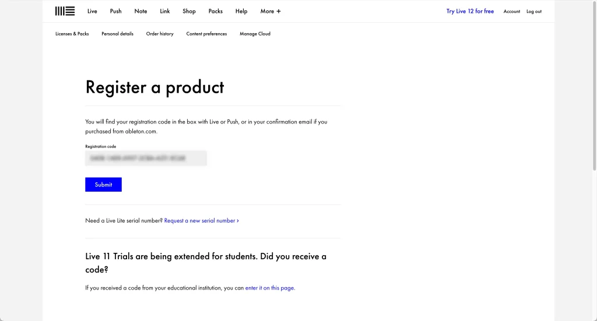Open the Account page link
Image resolution: width=597 pixels, height=321 pixels.
pyautogui.click(x=511, y=12)
